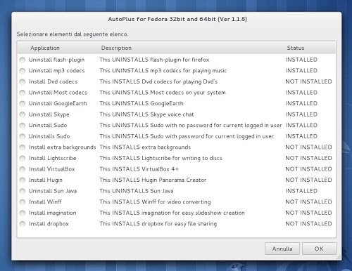Select the Uninstall flash-plugin radio button
Viewport: 352px width, 271px height.
[x=23, y=60]
